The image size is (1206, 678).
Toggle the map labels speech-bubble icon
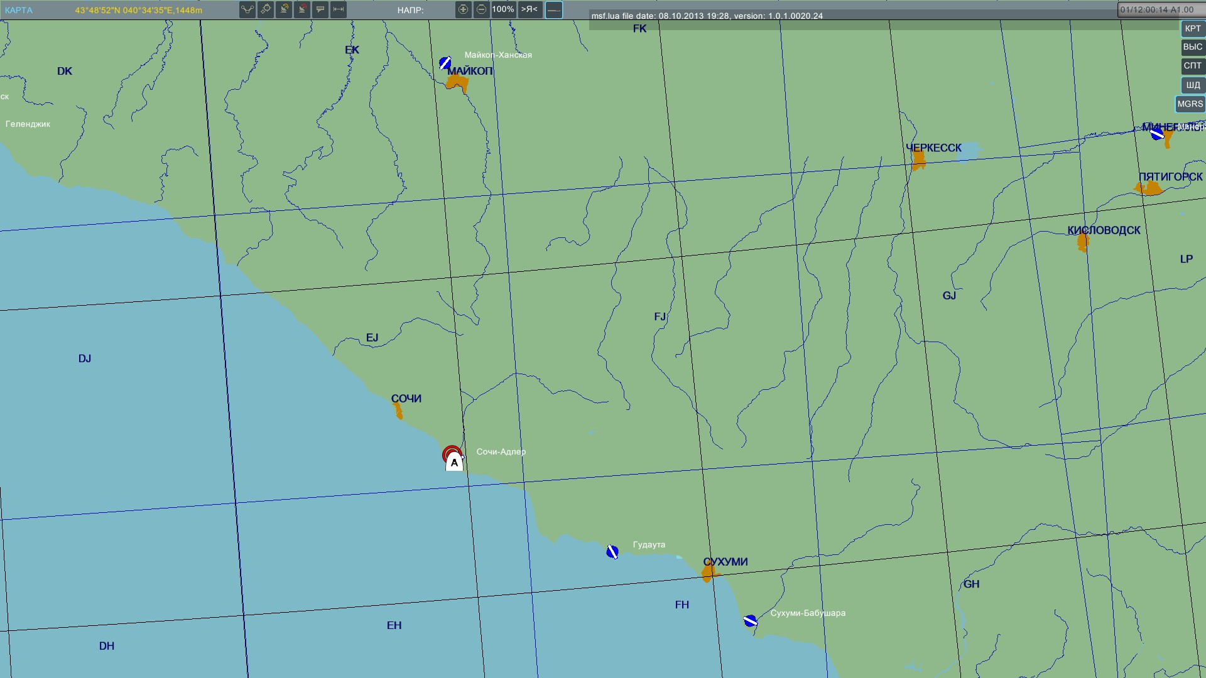point(320,9)
